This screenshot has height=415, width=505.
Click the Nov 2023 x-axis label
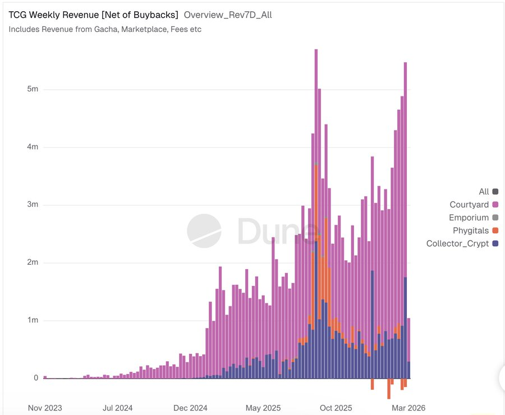45,408
